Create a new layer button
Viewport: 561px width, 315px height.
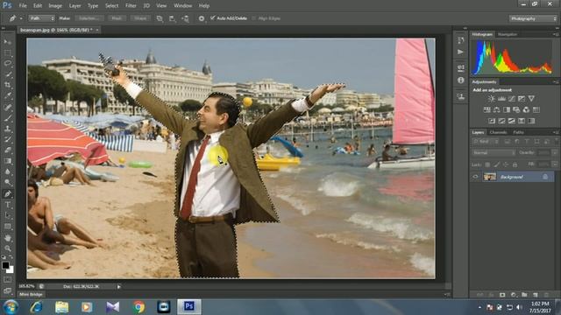[536, 295]
